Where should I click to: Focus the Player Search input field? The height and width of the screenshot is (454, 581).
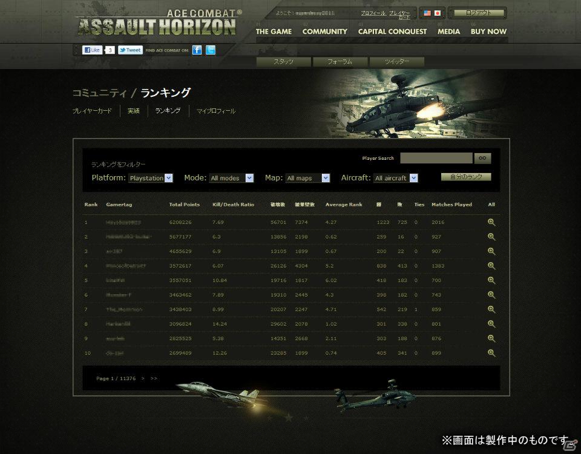436,158
